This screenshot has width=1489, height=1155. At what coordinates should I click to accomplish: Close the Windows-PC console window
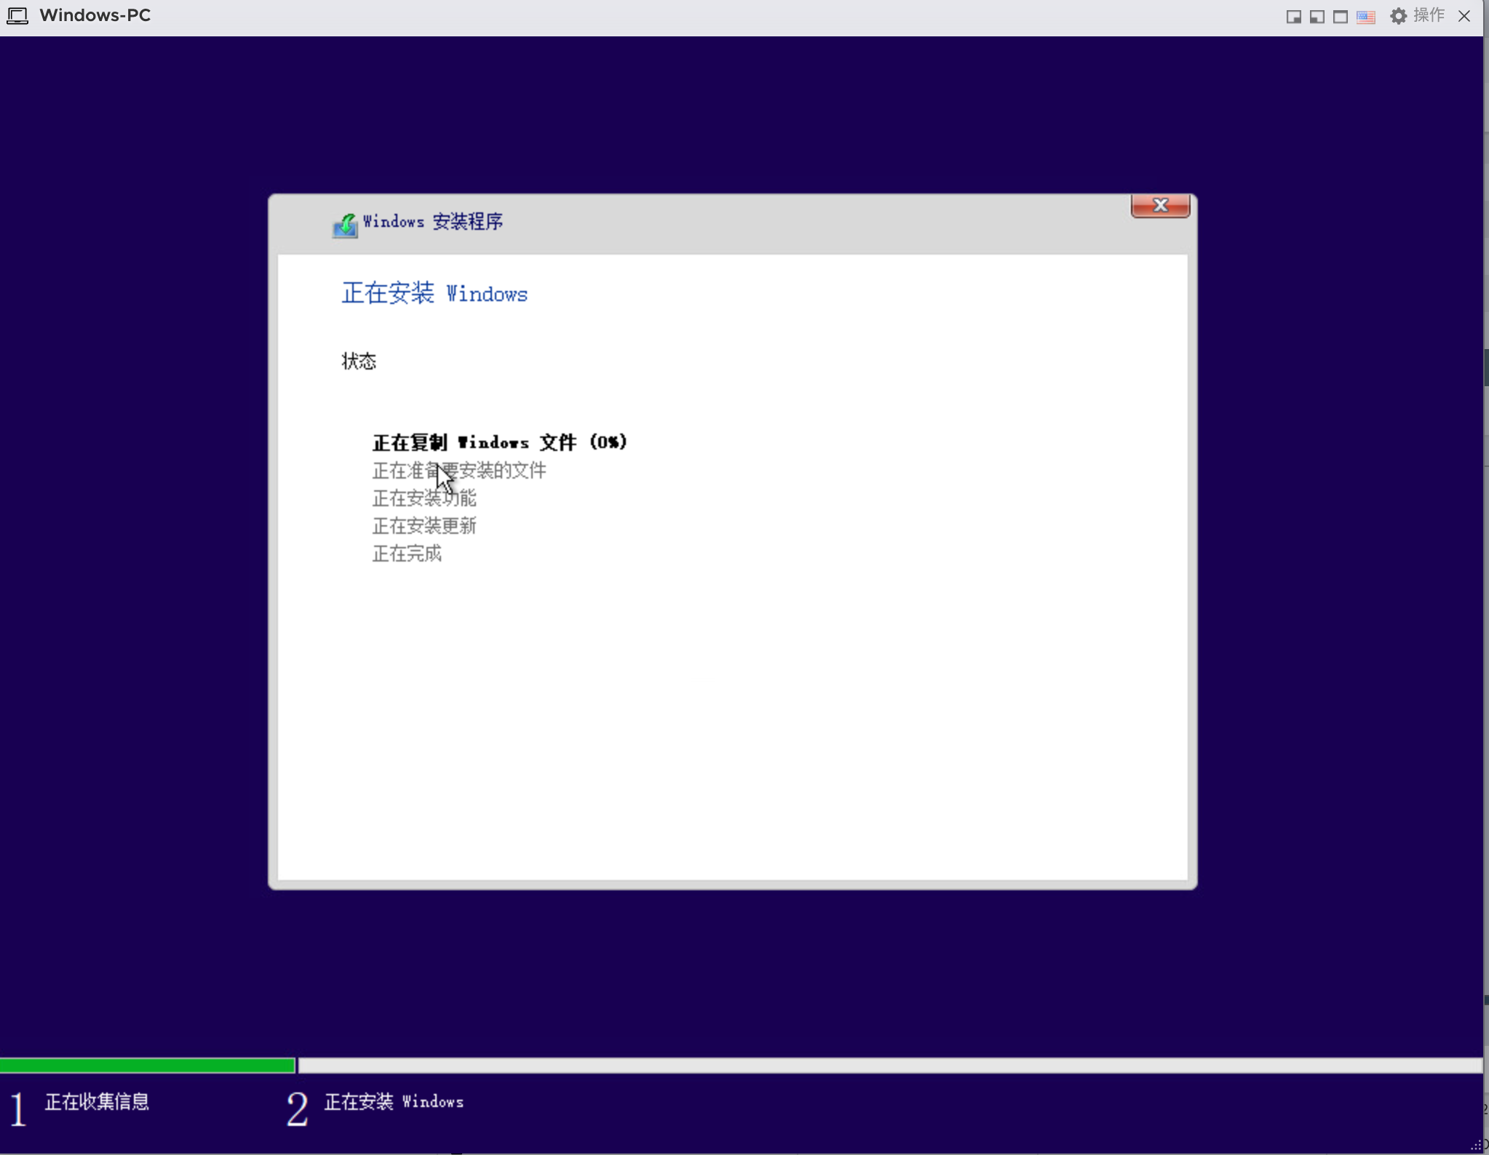point(1464,16)
